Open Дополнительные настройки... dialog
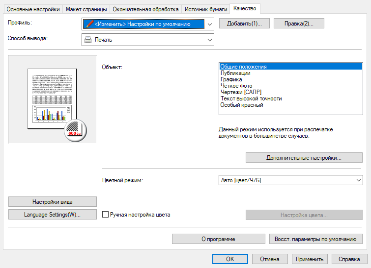This screenshot has height=268, width=371. tap(304, 158)
